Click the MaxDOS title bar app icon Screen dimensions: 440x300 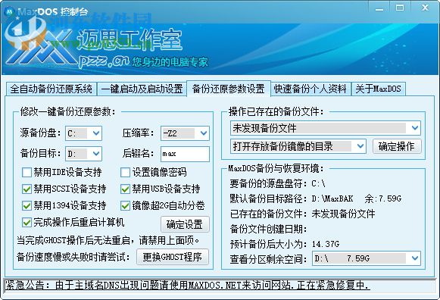[10, 12]
